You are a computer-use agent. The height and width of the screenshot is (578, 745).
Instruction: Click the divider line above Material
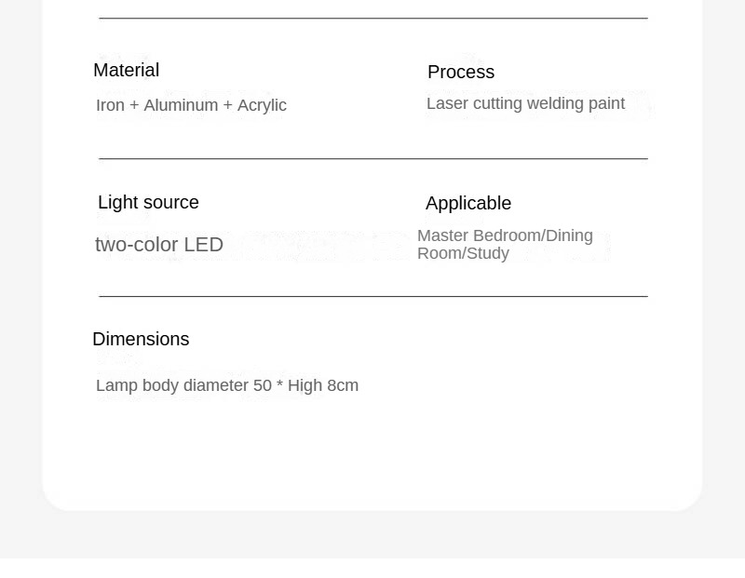(373, 18)
